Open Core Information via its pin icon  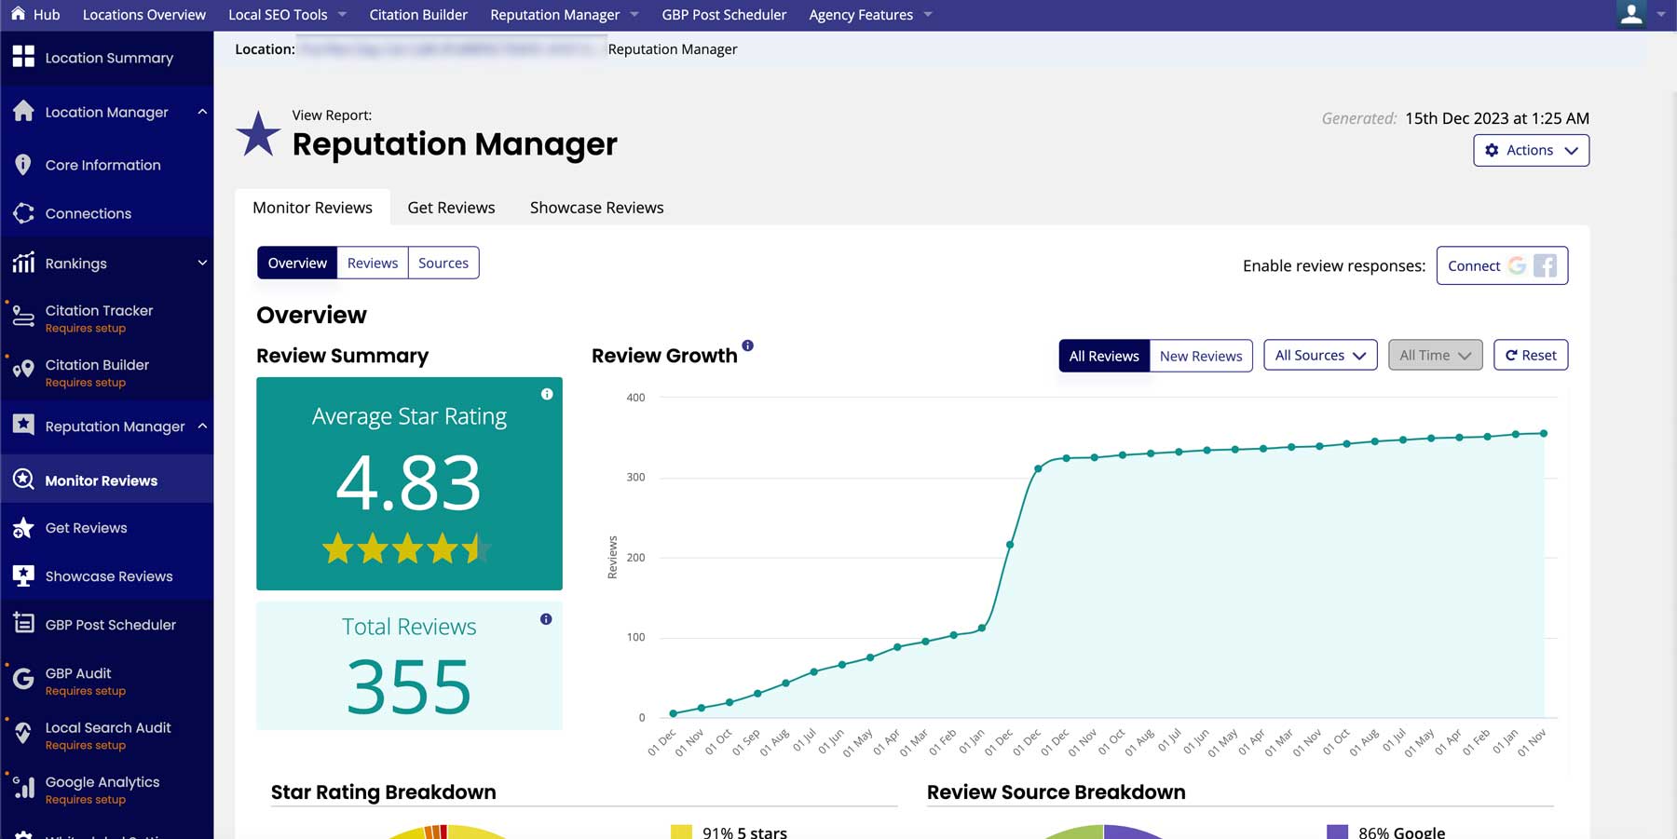pos(22,164)
